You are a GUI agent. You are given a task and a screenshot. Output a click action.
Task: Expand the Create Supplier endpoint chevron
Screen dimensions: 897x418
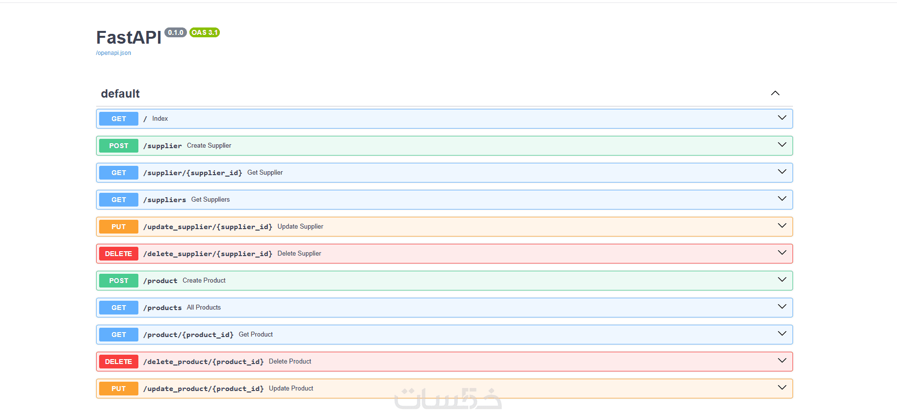(x=782, y=145)
